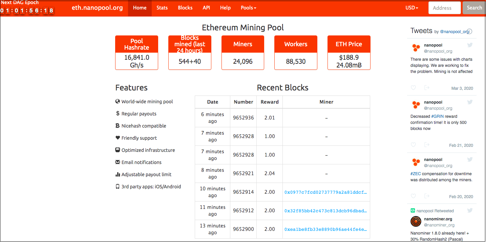Click the Miner column header
This screenshot has width=486, height=243.
point(326,102)
